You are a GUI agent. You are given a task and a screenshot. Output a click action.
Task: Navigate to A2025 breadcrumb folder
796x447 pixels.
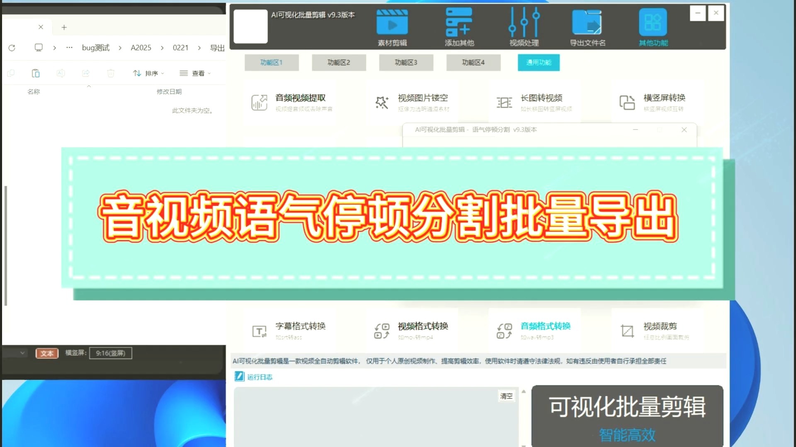(x=141, y=48)
